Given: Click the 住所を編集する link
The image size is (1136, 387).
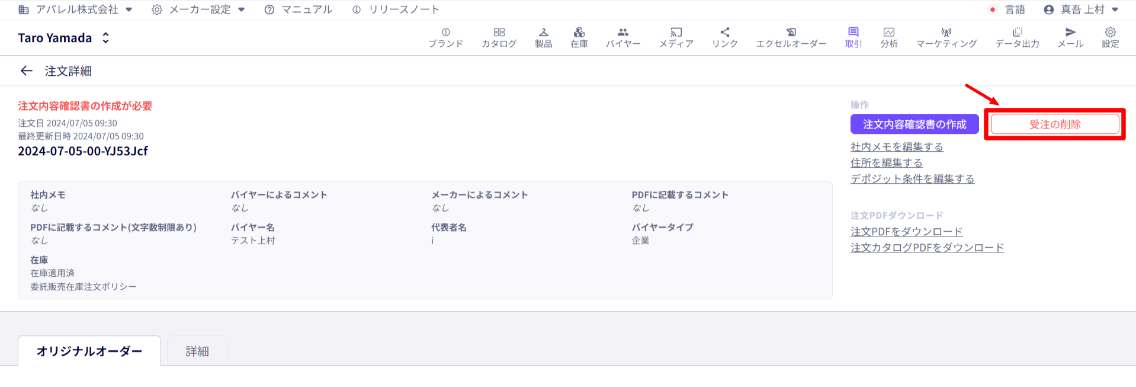Looking at the screenshot, I should coord(887,163).
